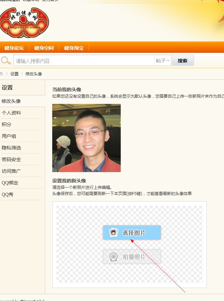Open 用户组 in the settings sidebar
The height and width of the screenshot is (301, 224).
point(9,136)
